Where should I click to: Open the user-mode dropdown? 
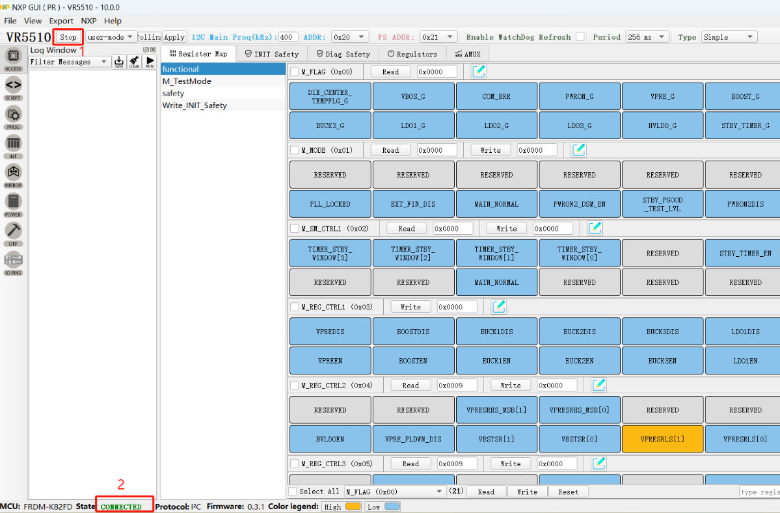point(111,37)
